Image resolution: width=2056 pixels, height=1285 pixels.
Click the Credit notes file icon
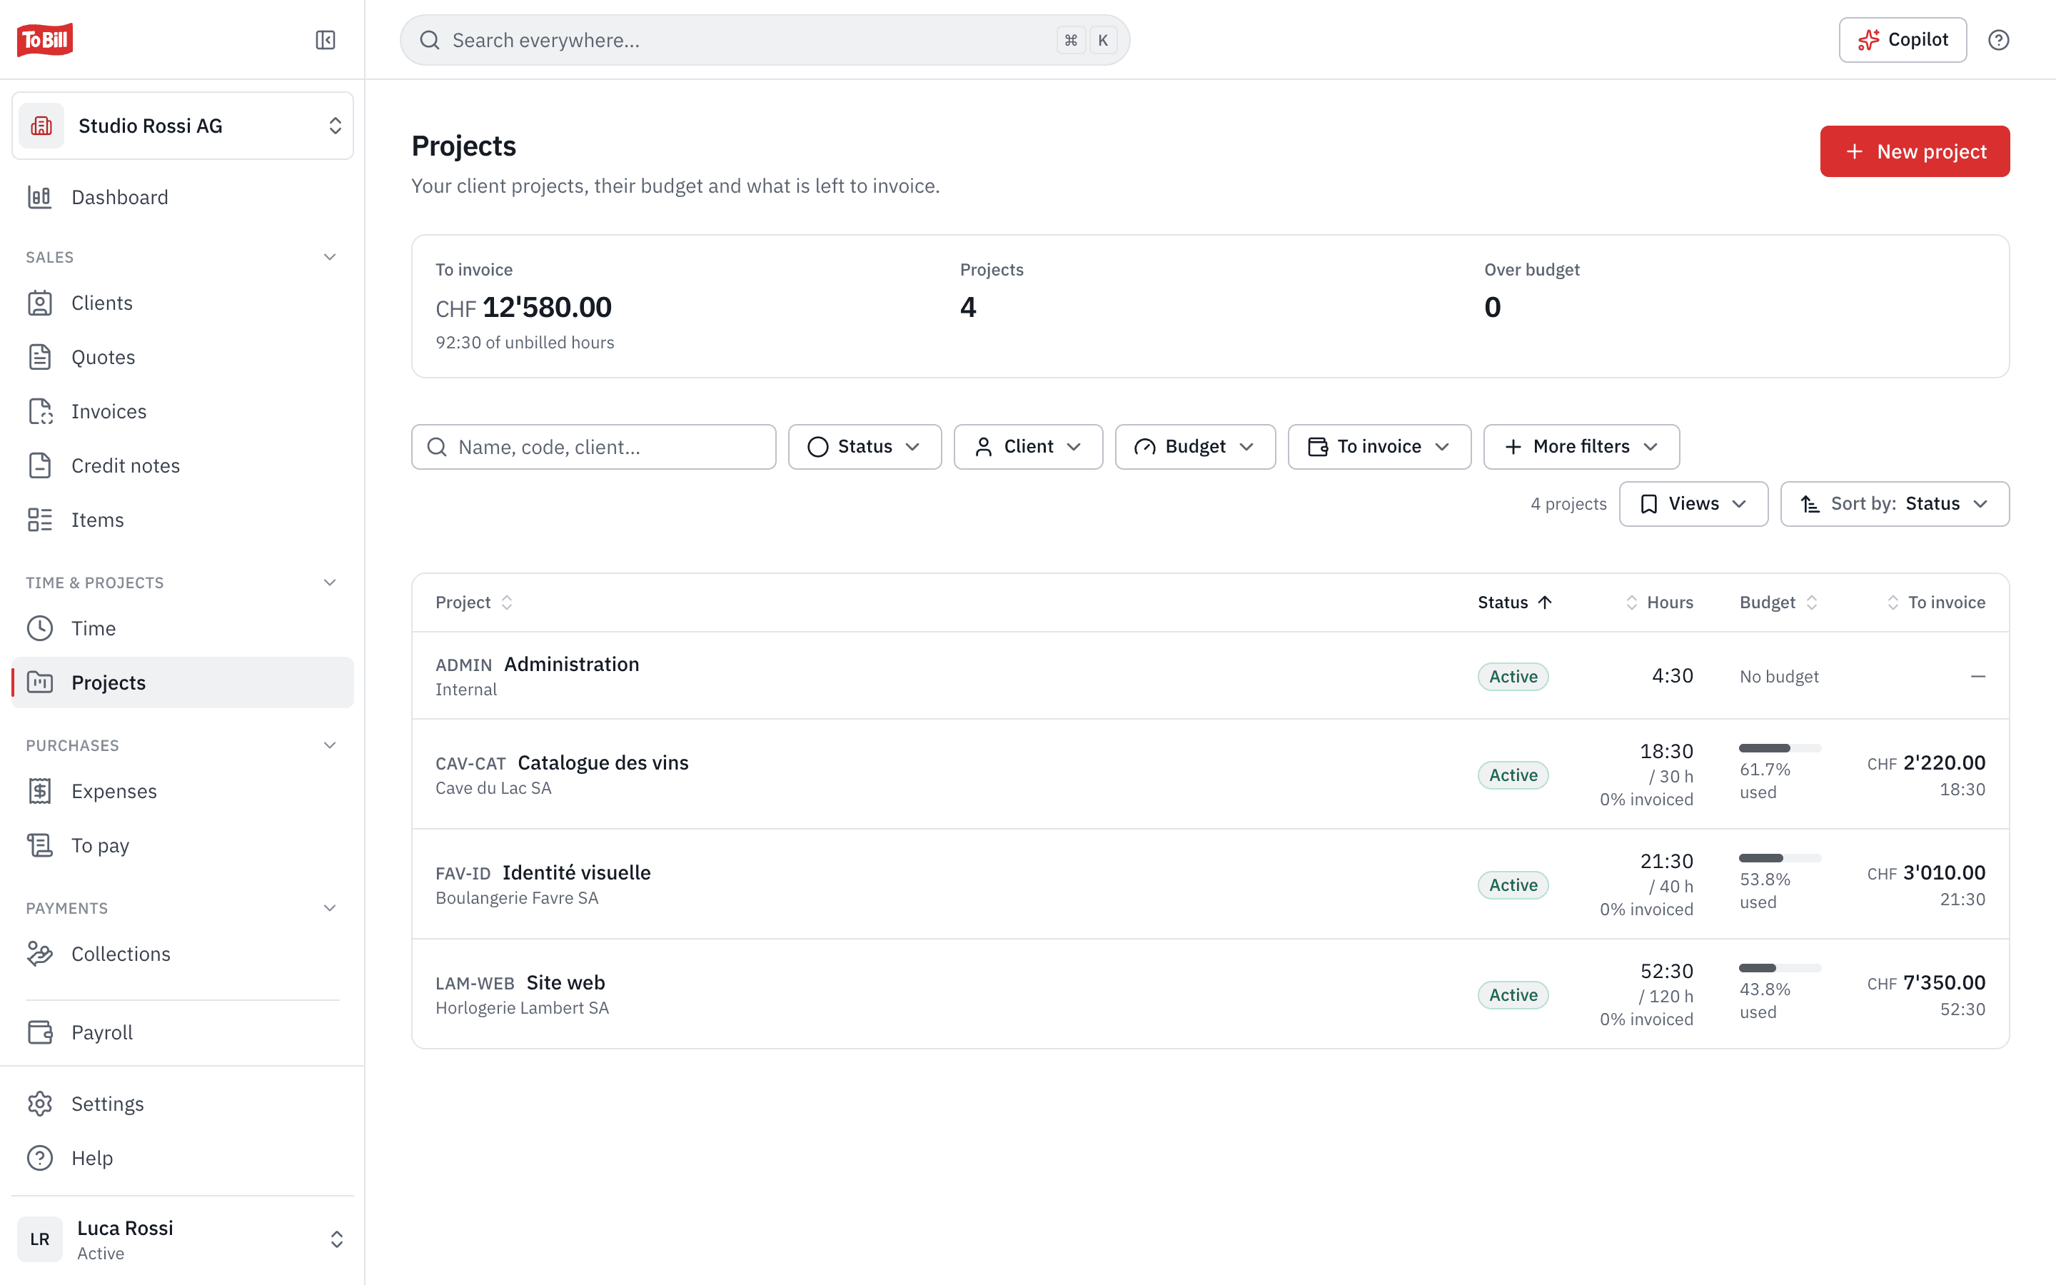pyautogui.click(x=40, y=465)
